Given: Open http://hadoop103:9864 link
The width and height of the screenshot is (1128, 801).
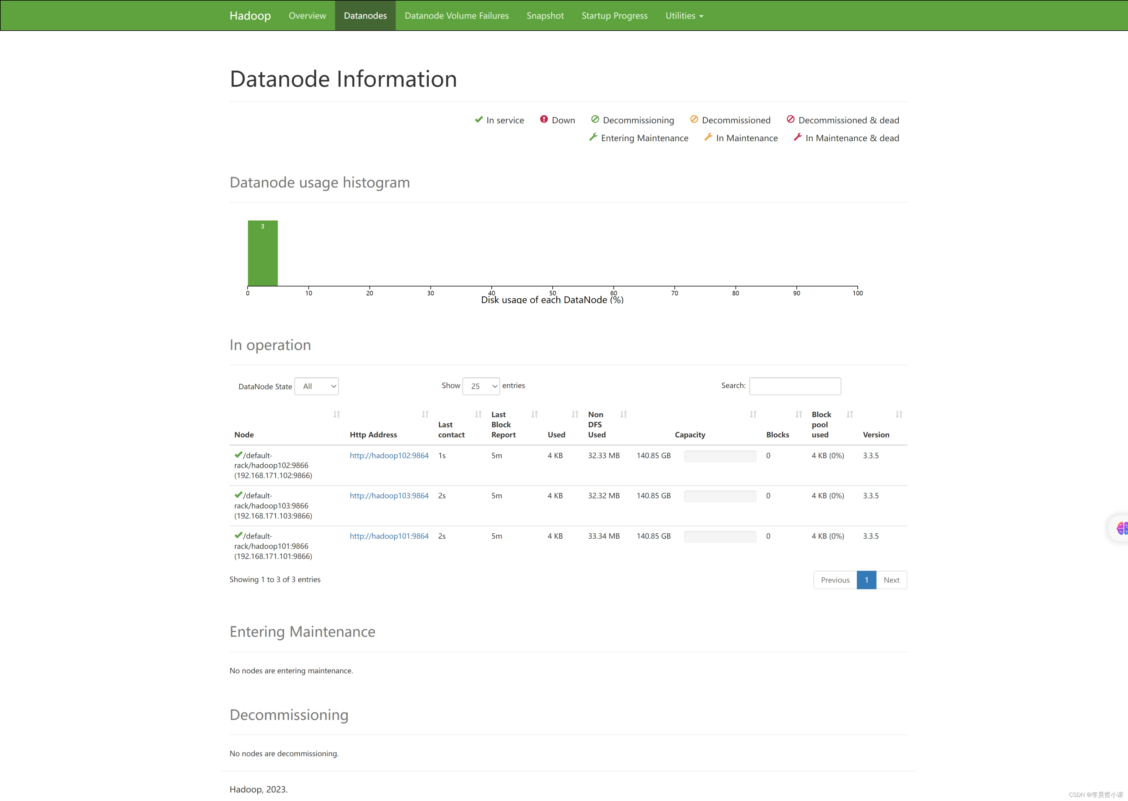Looking at the screenshot, I should click(389, 496).
